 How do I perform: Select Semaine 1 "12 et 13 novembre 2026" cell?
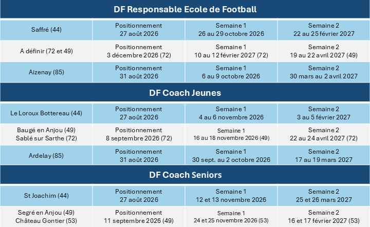click(x=230, y=195)
